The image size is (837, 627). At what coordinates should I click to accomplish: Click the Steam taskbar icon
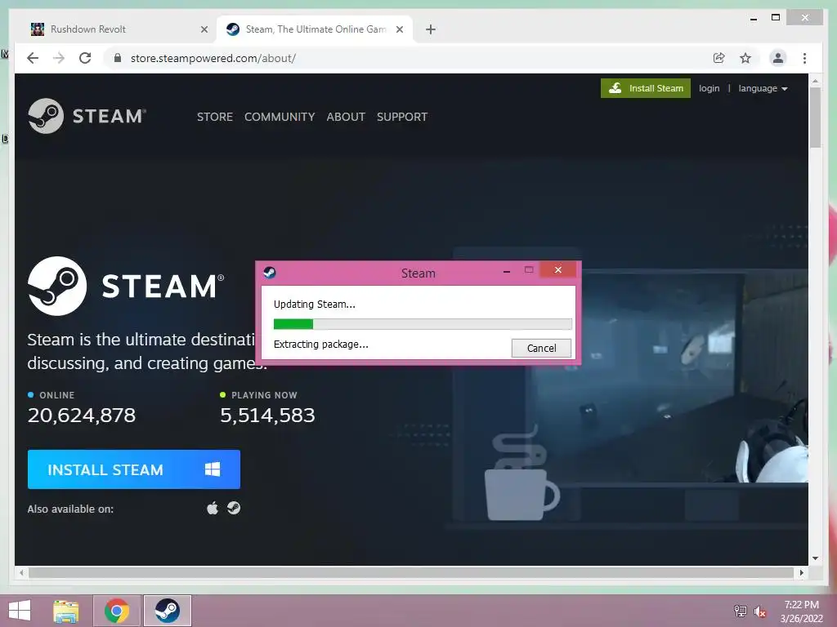(x=167, y=611)
